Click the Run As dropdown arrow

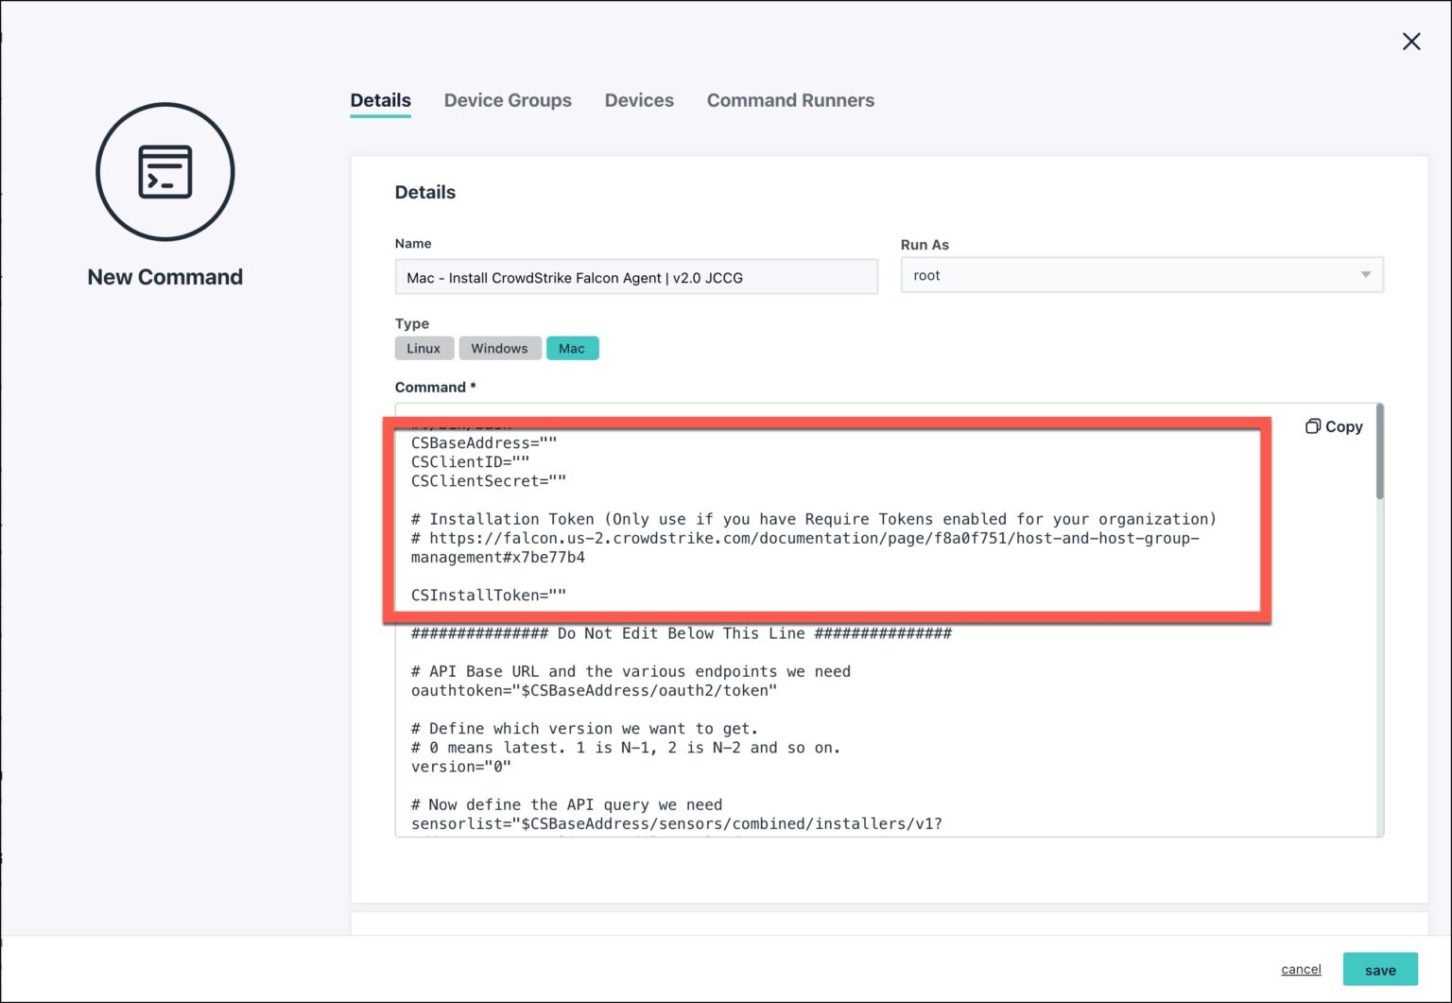pyautogui.click(x=1365, y=275)
